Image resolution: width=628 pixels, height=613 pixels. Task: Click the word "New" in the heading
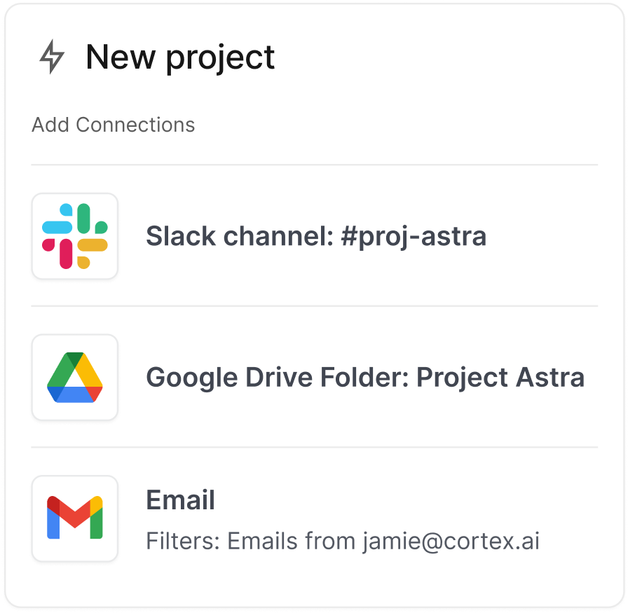pos(121,57)
